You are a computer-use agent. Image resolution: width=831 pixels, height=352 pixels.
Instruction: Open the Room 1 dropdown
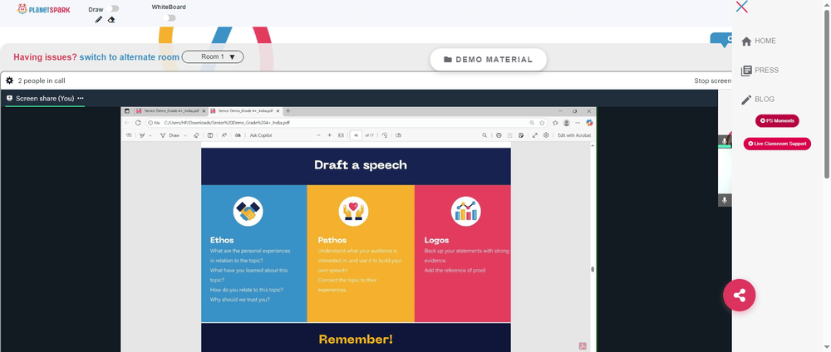pos(213,56)
